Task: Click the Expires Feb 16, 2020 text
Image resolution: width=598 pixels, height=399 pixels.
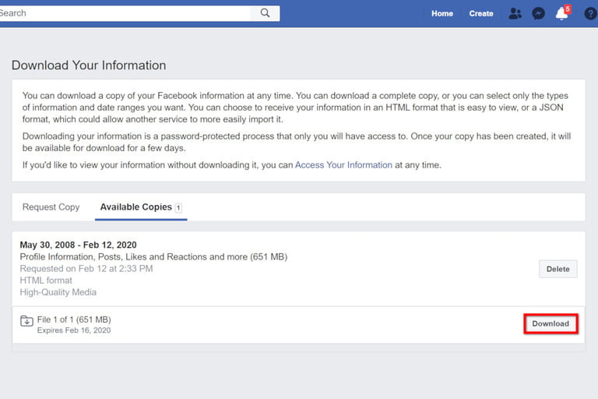Action: click(x=74, y=330)
